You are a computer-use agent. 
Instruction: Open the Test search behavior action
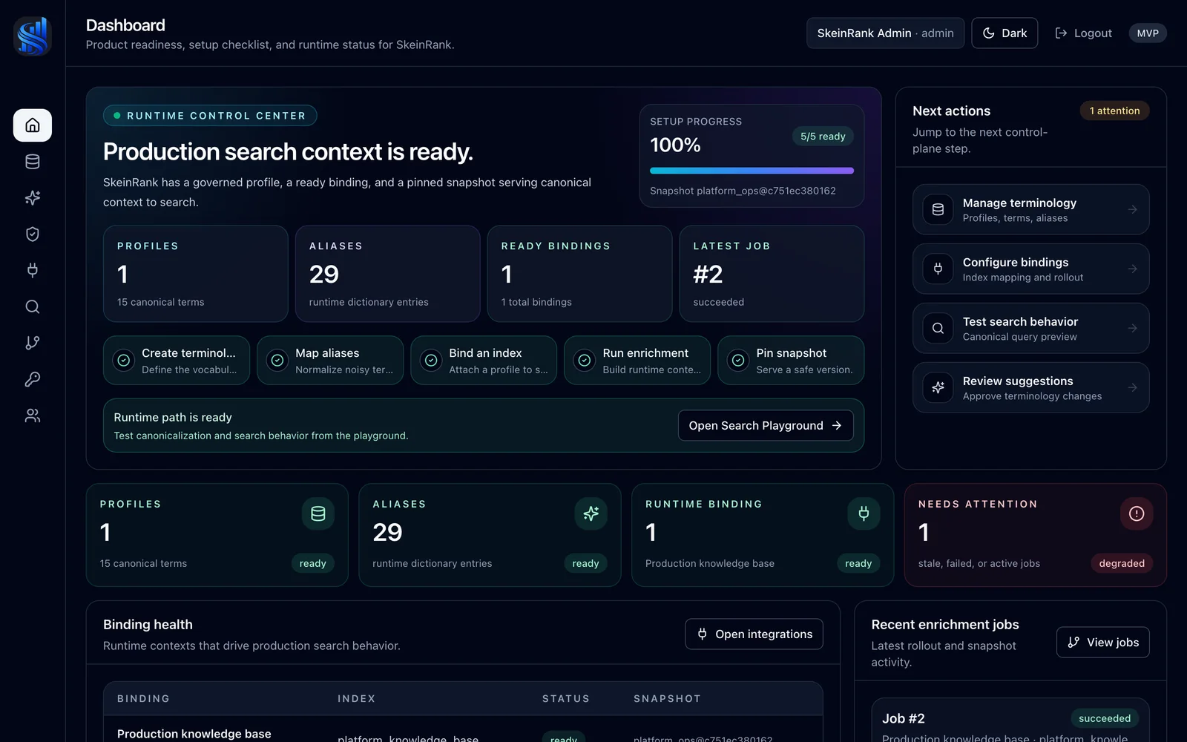click(1031, 329)
